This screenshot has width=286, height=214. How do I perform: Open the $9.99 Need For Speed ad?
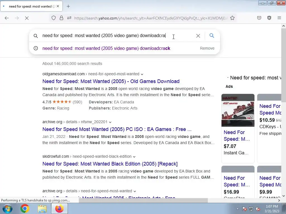[270, 181]
